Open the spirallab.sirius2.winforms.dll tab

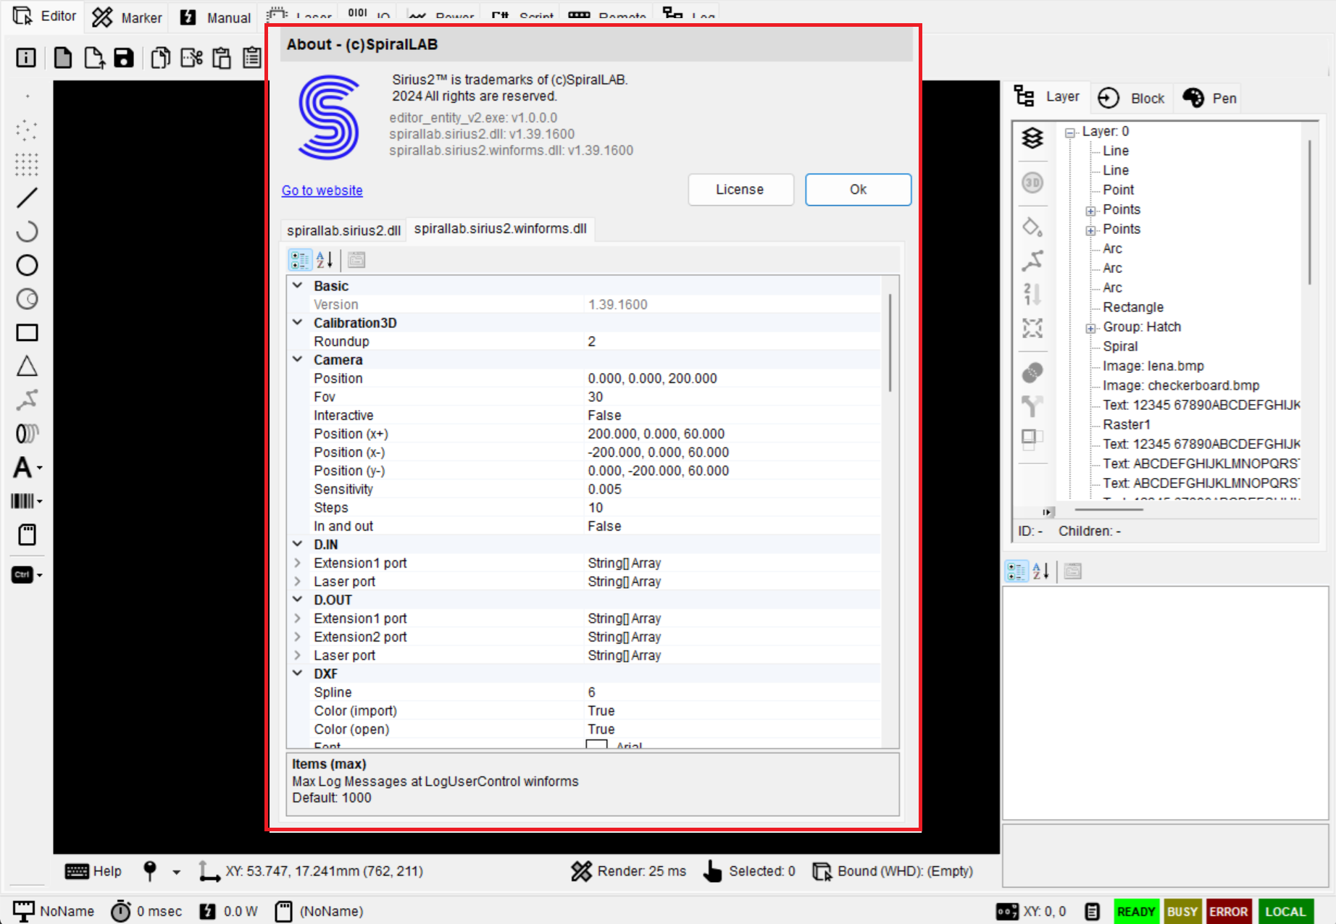tap(500, 229)
